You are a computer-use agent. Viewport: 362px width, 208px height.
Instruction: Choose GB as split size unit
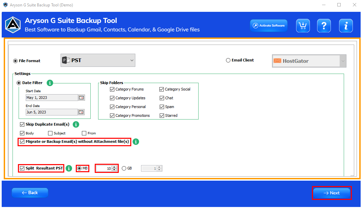(x=124, y=168)
